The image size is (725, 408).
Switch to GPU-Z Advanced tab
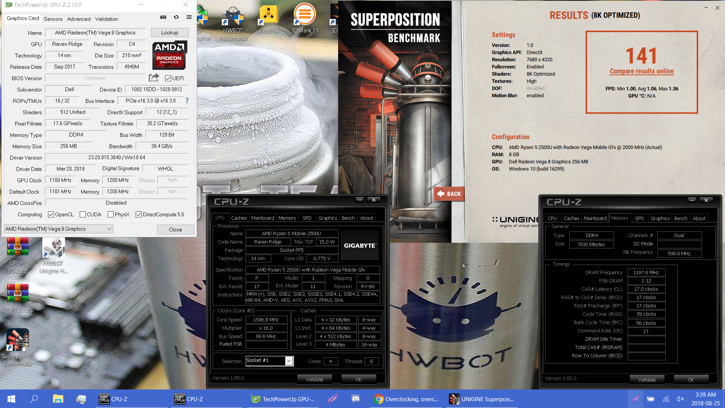pyautogui.click(x=79, y=19)
